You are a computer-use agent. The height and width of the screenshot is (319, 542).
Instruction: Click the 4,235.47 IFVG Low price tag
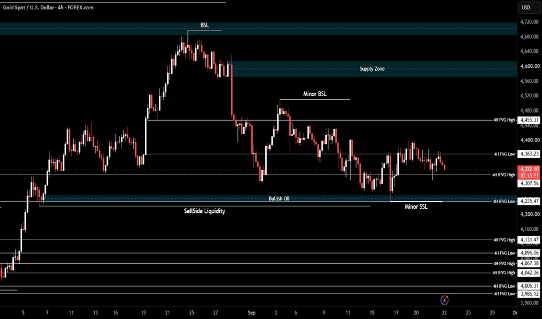click(530, 201)
